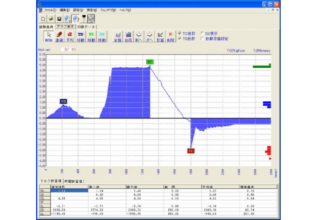Toggle the TS自計 checkbox
This screenshot has height=220, width=318.
click(180, 38)
